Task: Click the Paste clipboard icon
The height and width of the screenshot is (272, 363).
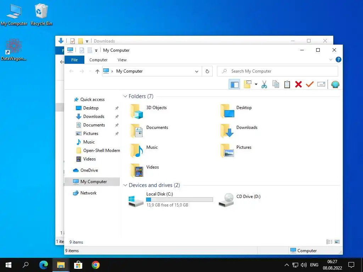Action: coord(287,84)
